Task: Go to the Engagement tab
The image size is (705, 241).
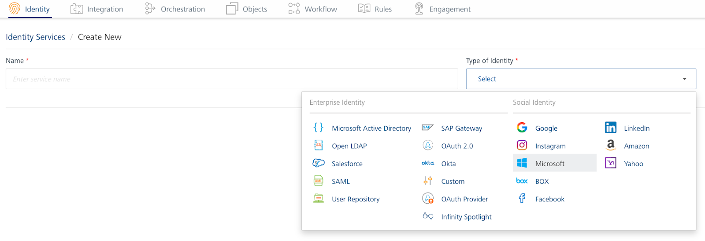Action: 443,9
